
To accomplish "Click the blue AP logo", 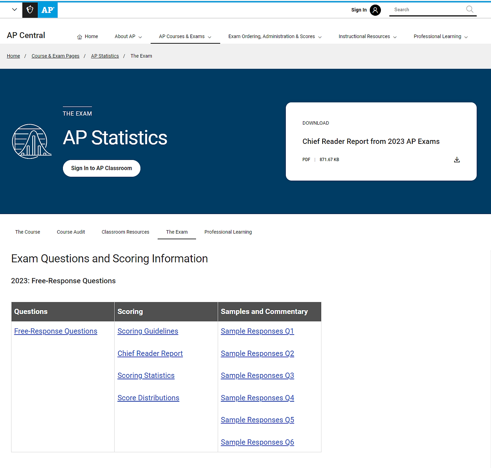I will pyautogui.click(x=48, y=10).
